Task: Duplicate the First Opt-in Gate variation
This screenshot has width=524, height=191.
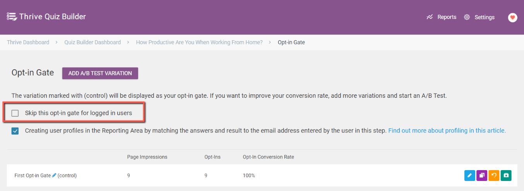Action: pyautogui.click(x=482, y=176)
